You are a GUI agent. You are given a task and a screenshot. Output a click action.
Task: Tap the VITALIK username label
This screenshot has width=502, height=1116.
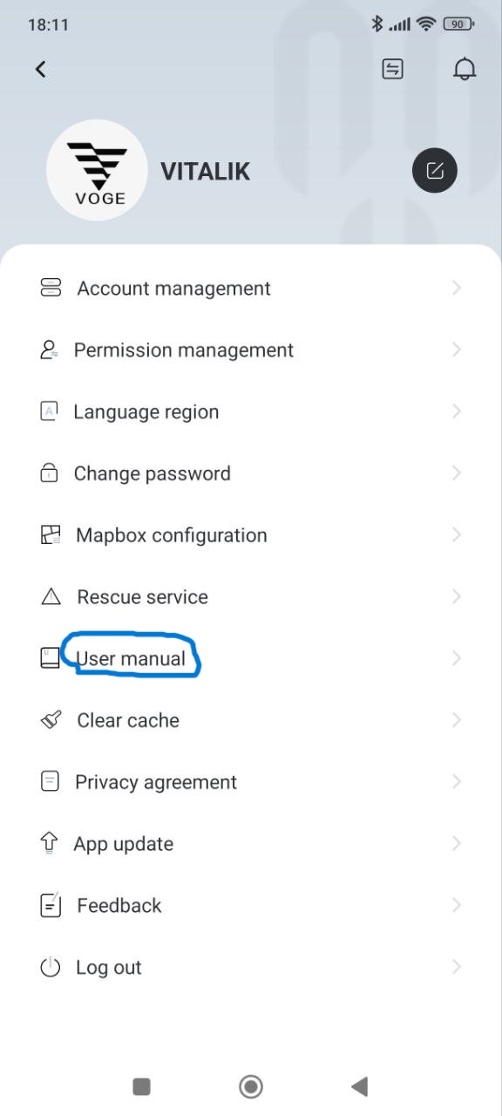pos(206,171)
